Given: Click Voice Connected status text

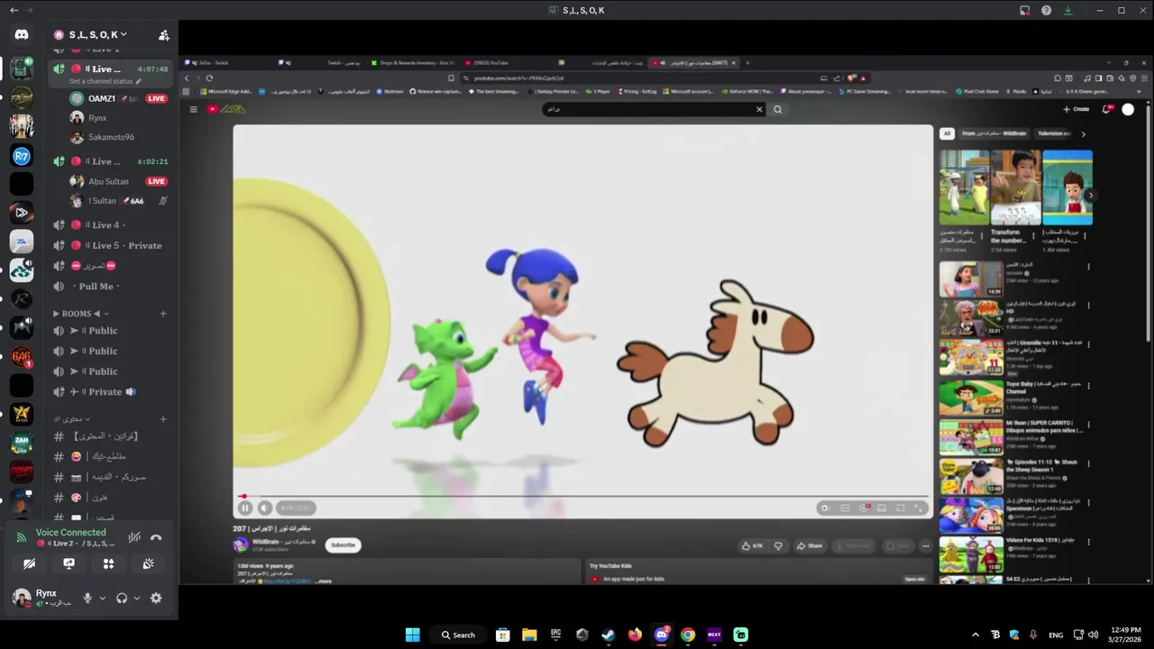Looking at the screenshot, I should point(71,533).
